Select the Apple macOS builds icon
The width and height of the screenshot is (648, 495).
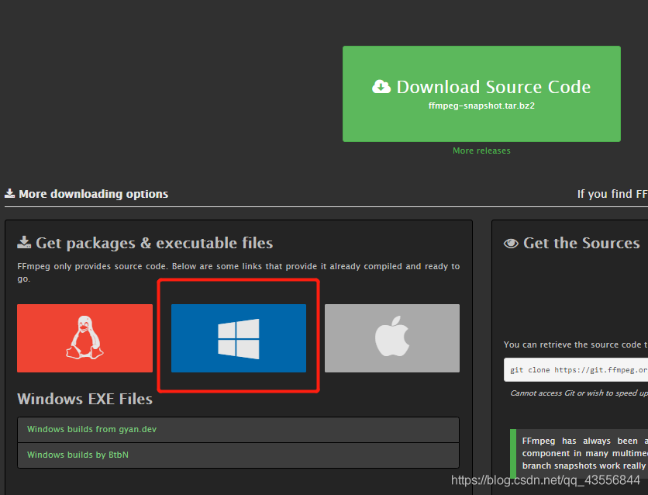pyautogui.click(x=391, y=338)
